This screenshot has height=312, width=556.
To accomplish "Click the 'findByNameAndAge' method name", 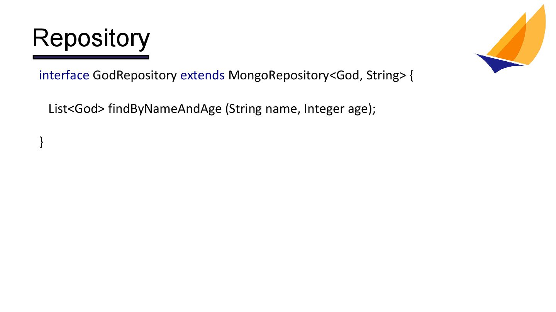I will coord(165,109).
